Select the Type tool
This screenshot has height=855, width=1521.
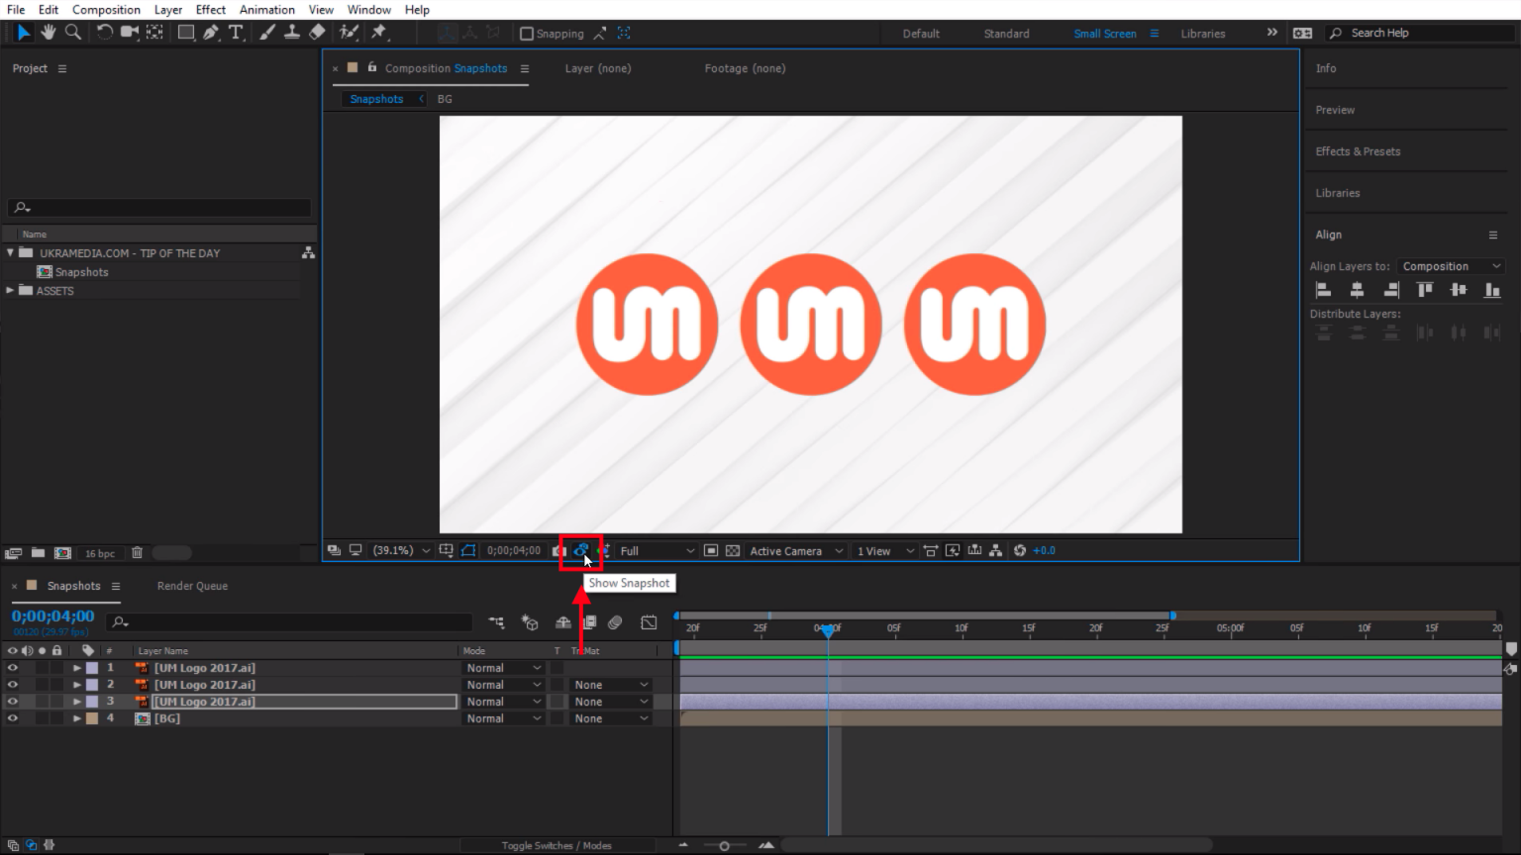(x=236, y=33)
